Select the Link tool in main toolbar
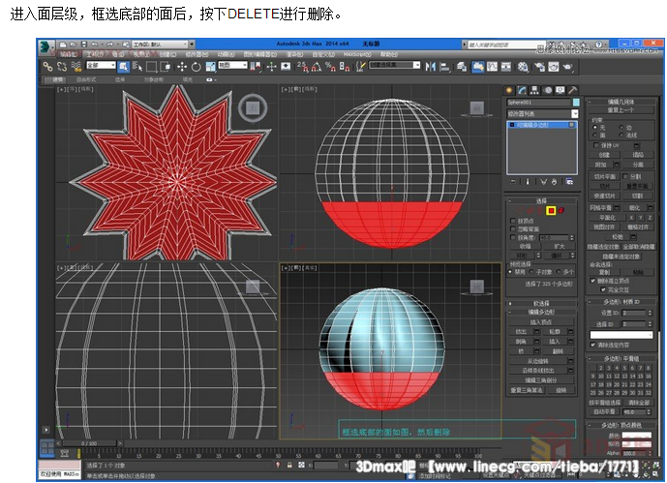The height and width of the screenshot is (483, 667). point(47,67)
